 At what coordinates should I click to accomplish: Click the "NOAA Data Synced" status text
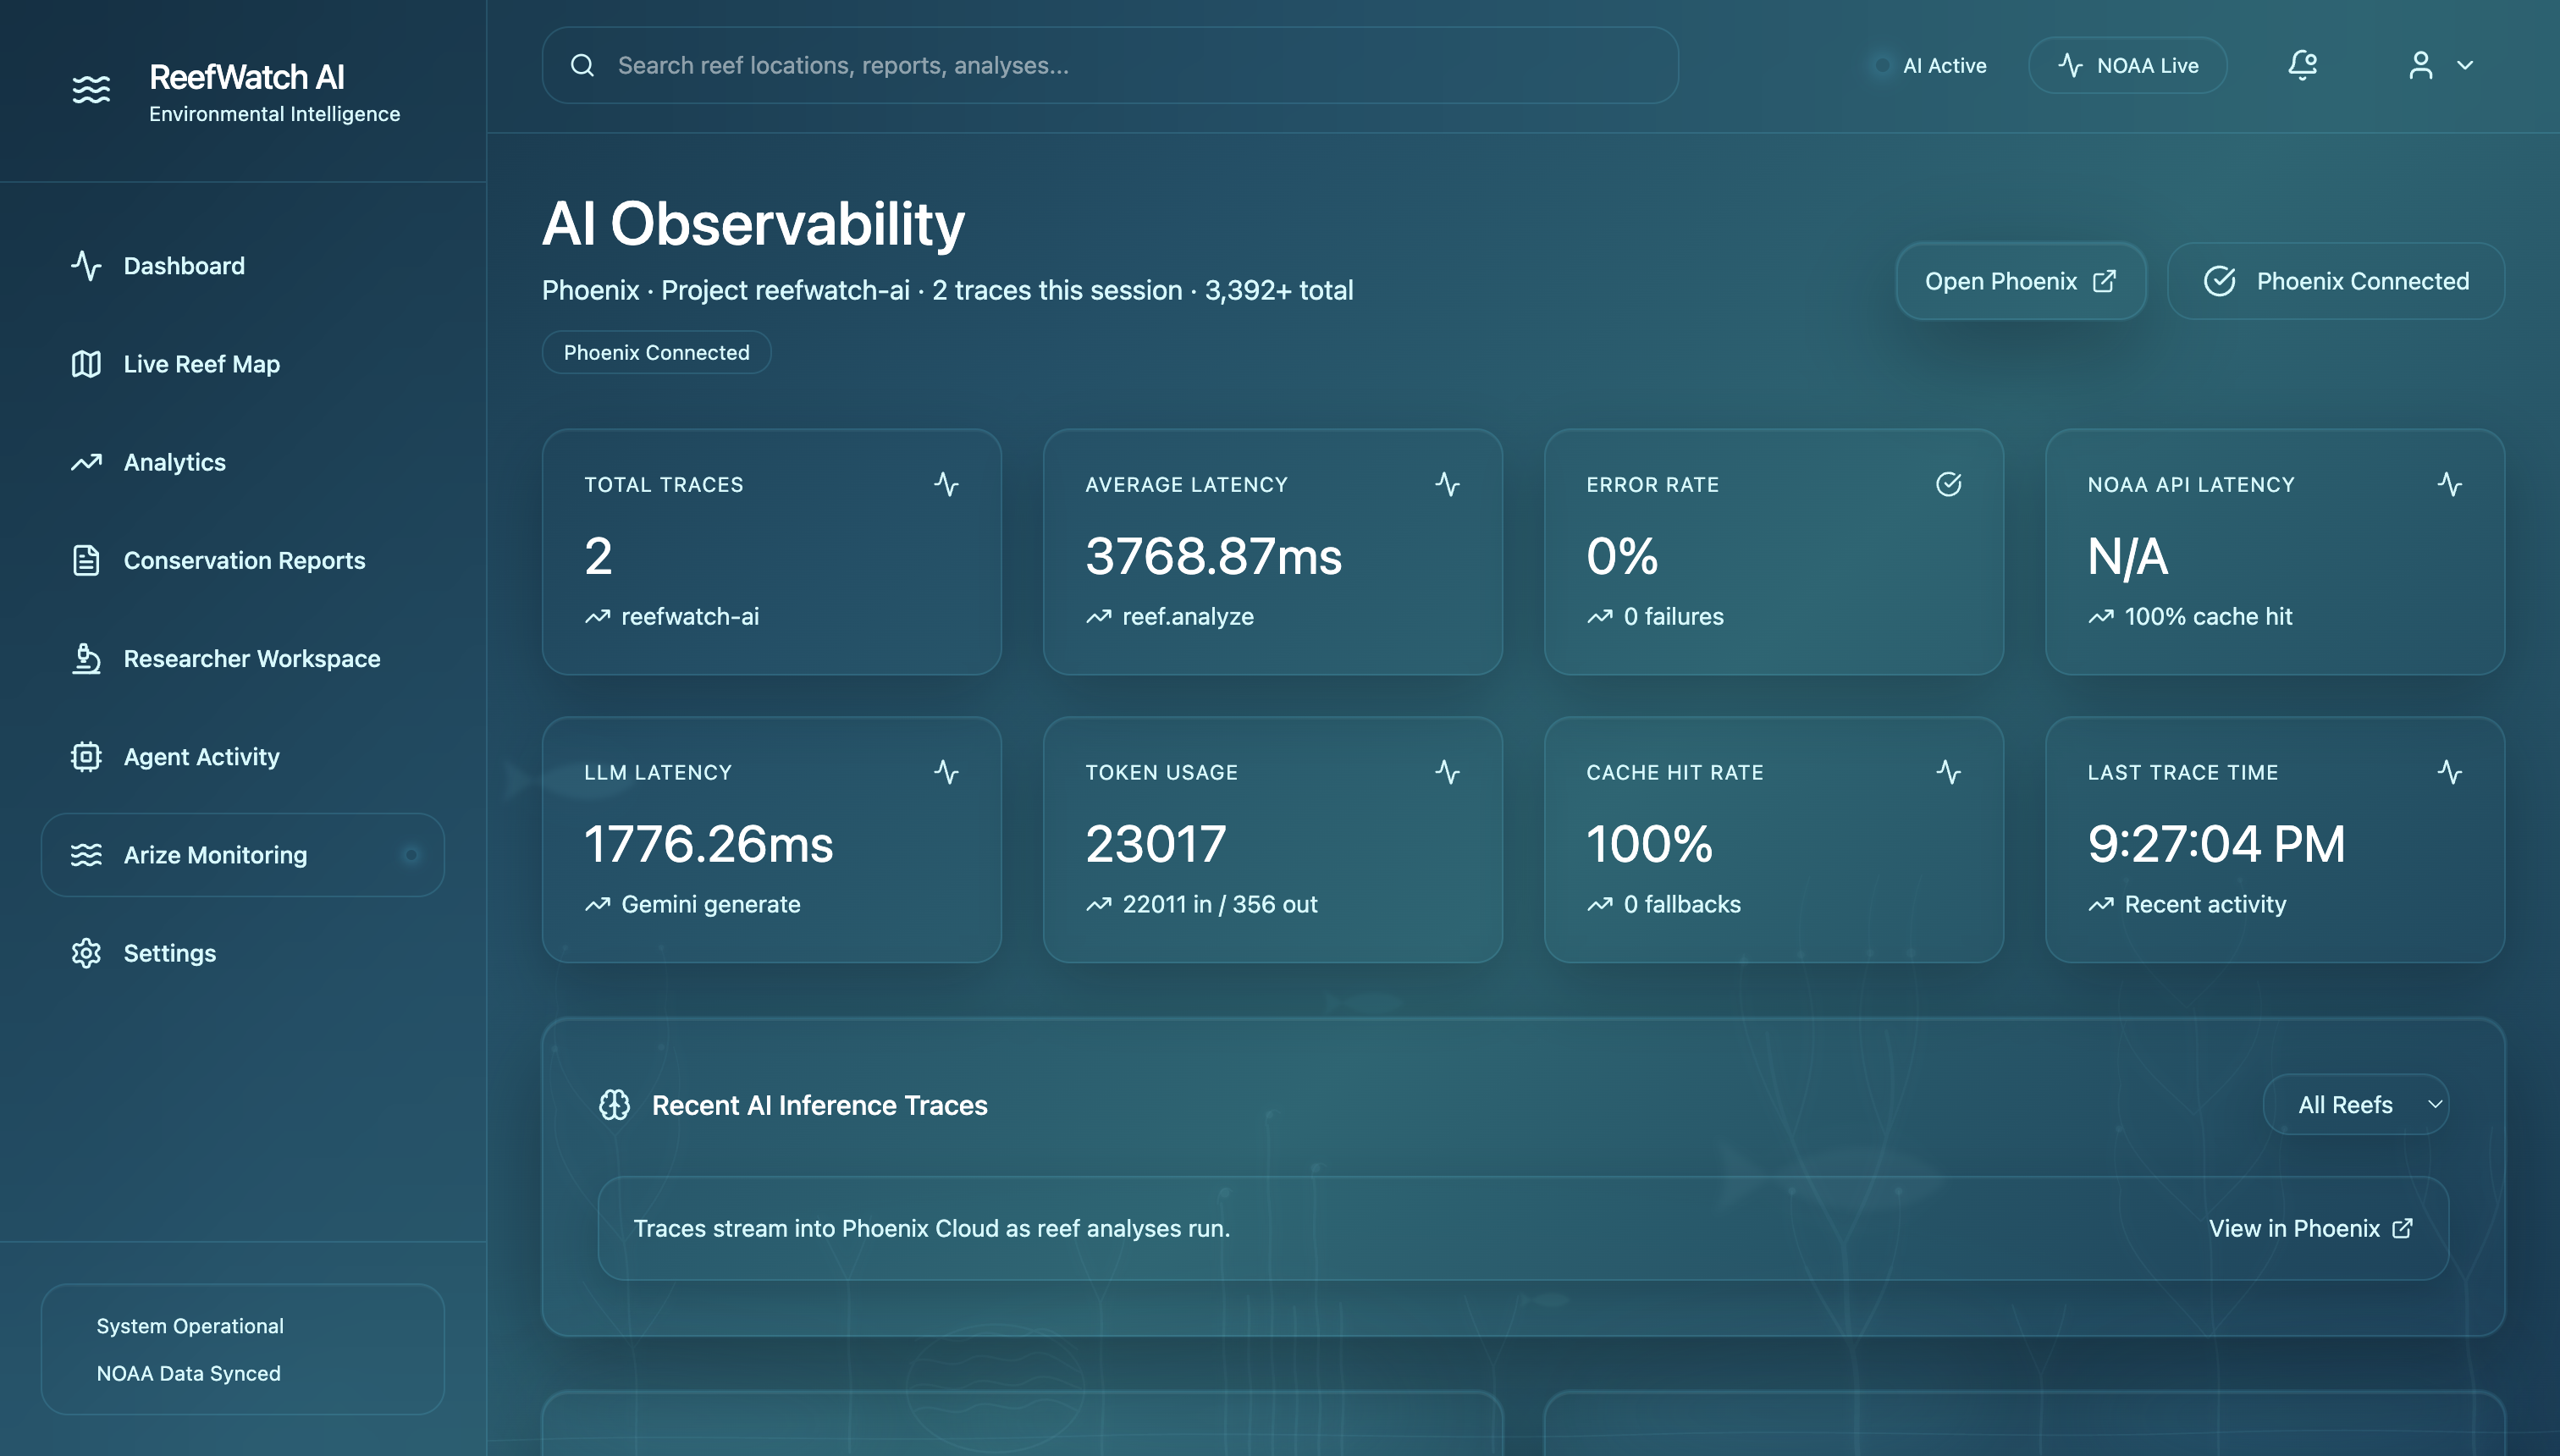click(x=188, y=1373)
